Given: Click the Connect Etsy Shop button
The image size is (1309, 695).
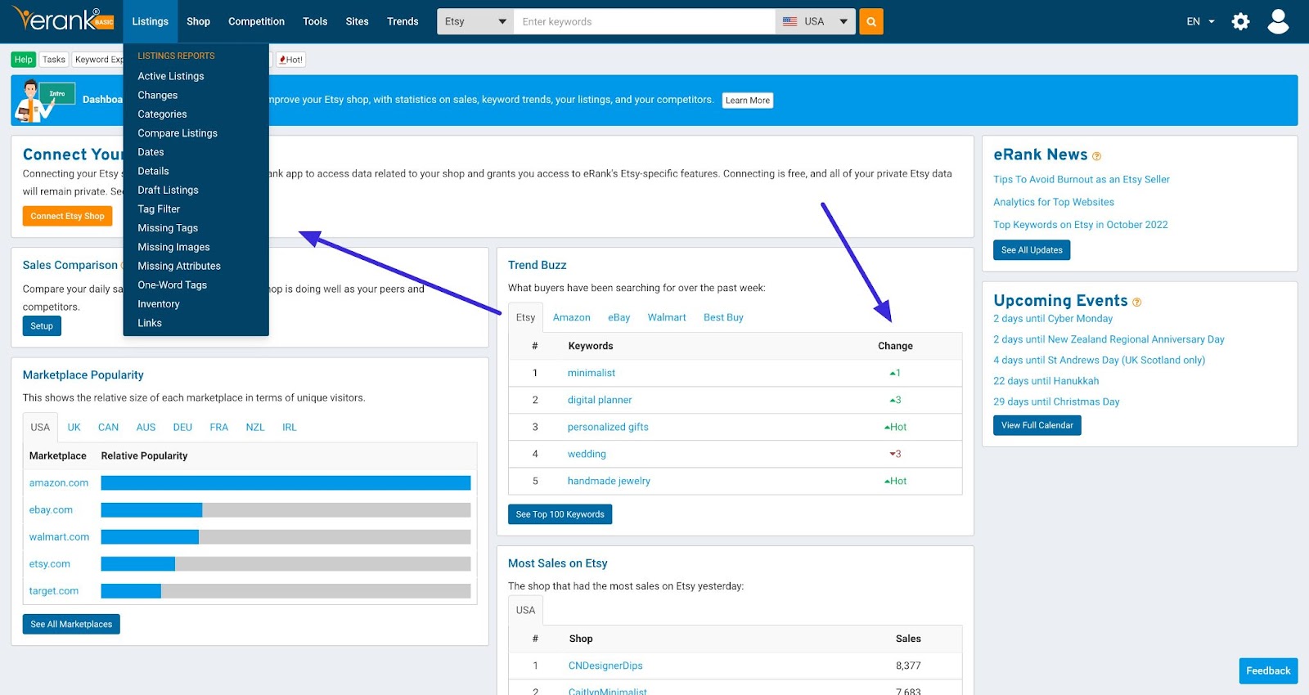Looking at the screenshot, I should point(67,216).
